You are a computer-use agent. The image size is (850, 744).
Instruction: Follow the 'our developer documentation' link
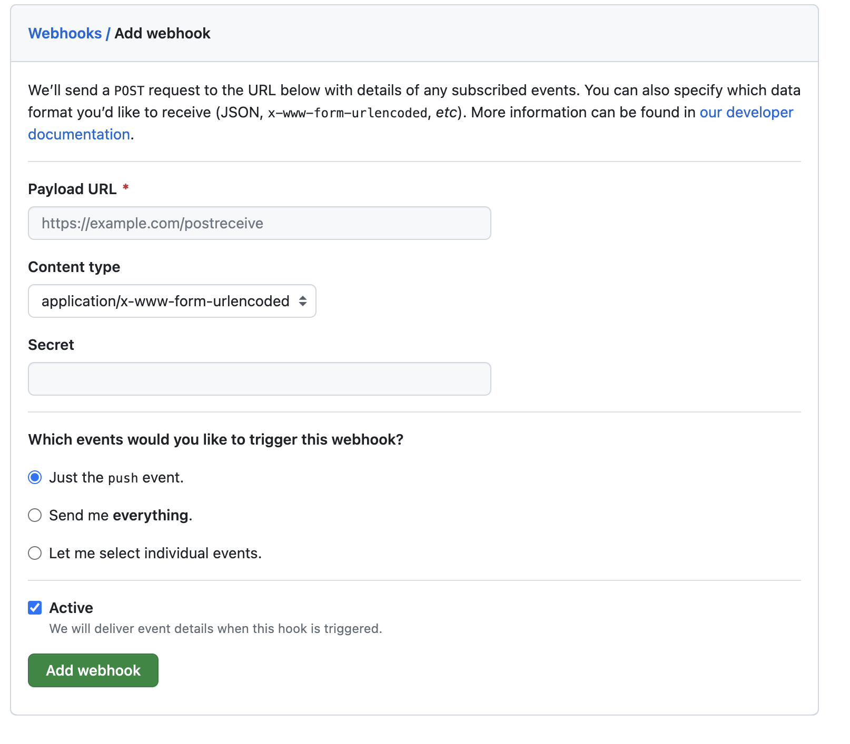coord(746,112)
